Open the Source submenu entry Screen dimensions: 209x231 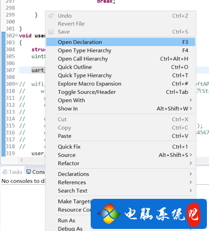120,155
